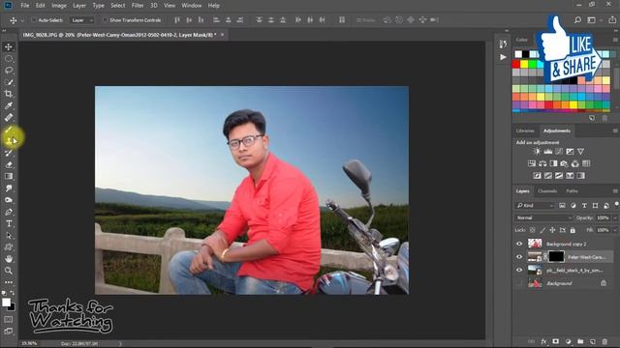This screenshot has height=348, width=620.
Task: Change the screen mode button
Action: pos(9,331)
